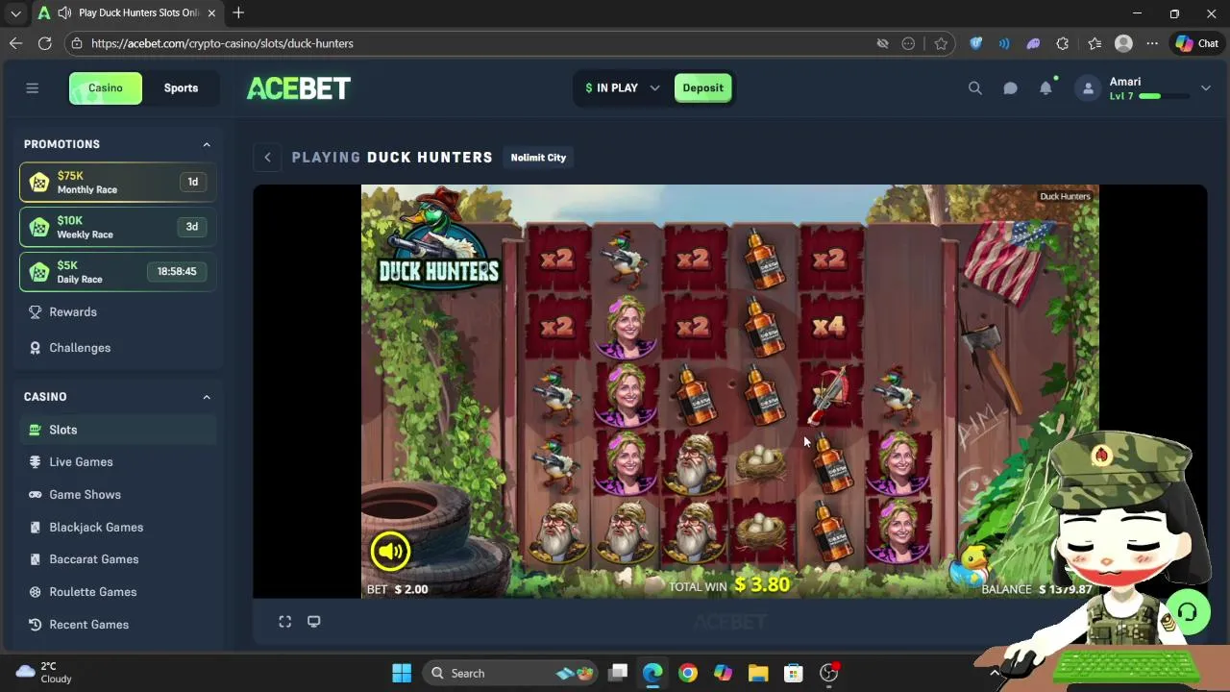The width and height of the screenshot is (1230, 692).
Task: Open Challenges in the sidebar
Action: [117, 348]
